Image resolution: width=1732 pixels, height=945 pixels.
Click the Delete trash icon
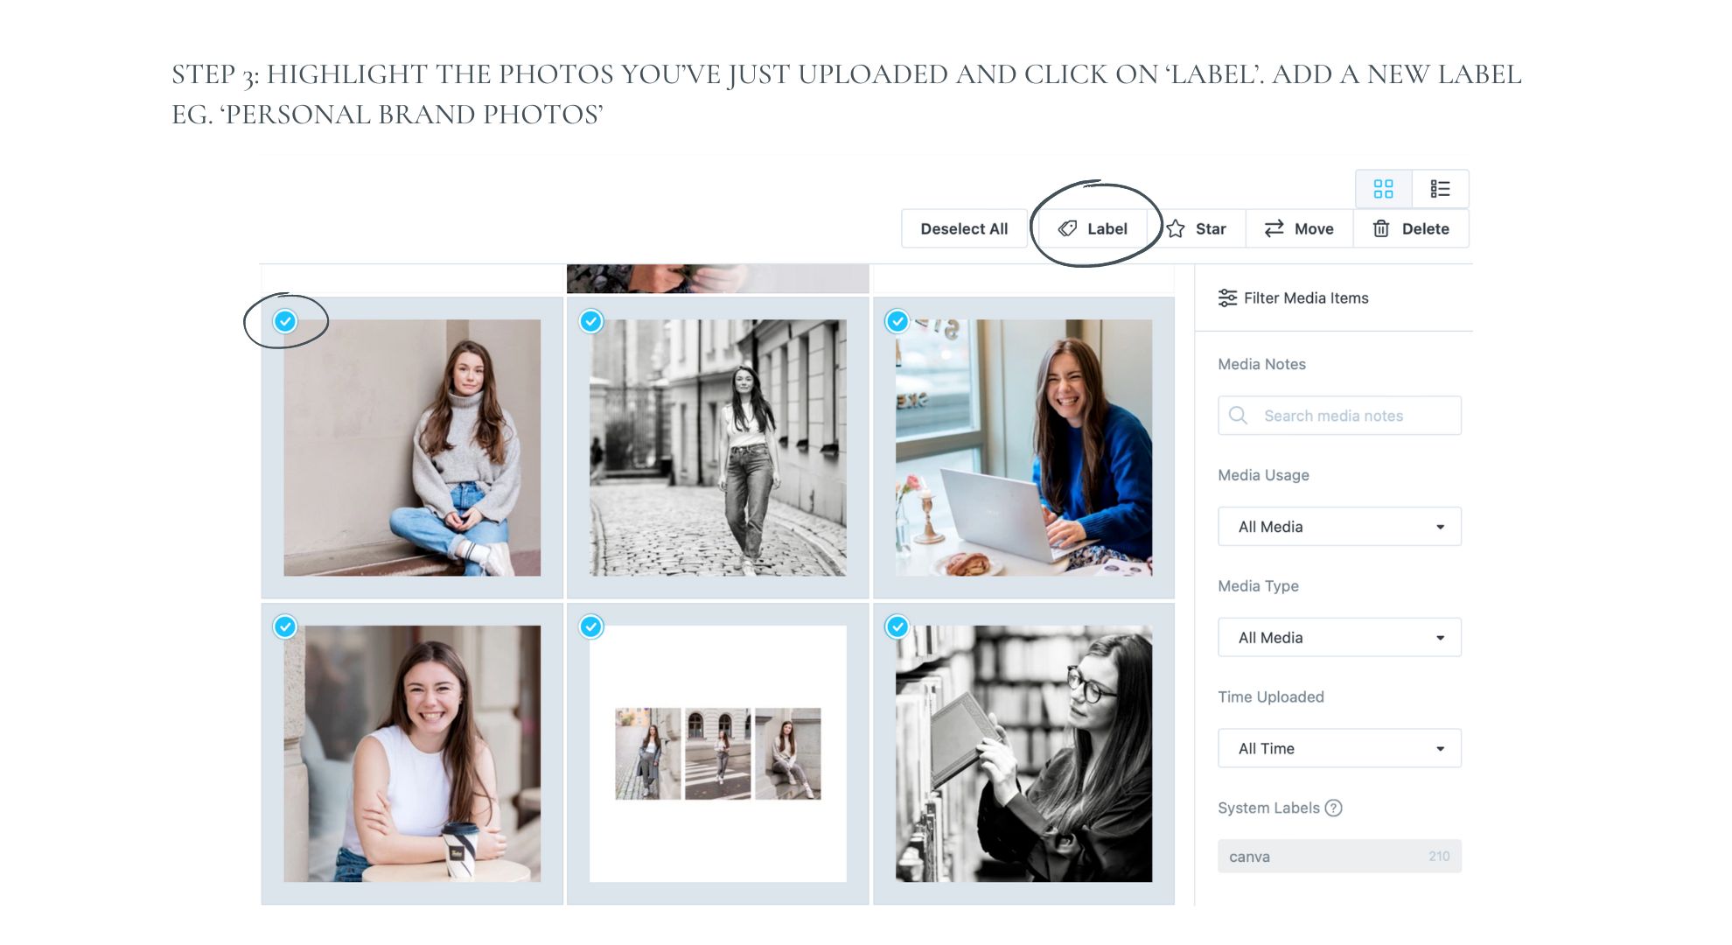[1380, 228]
